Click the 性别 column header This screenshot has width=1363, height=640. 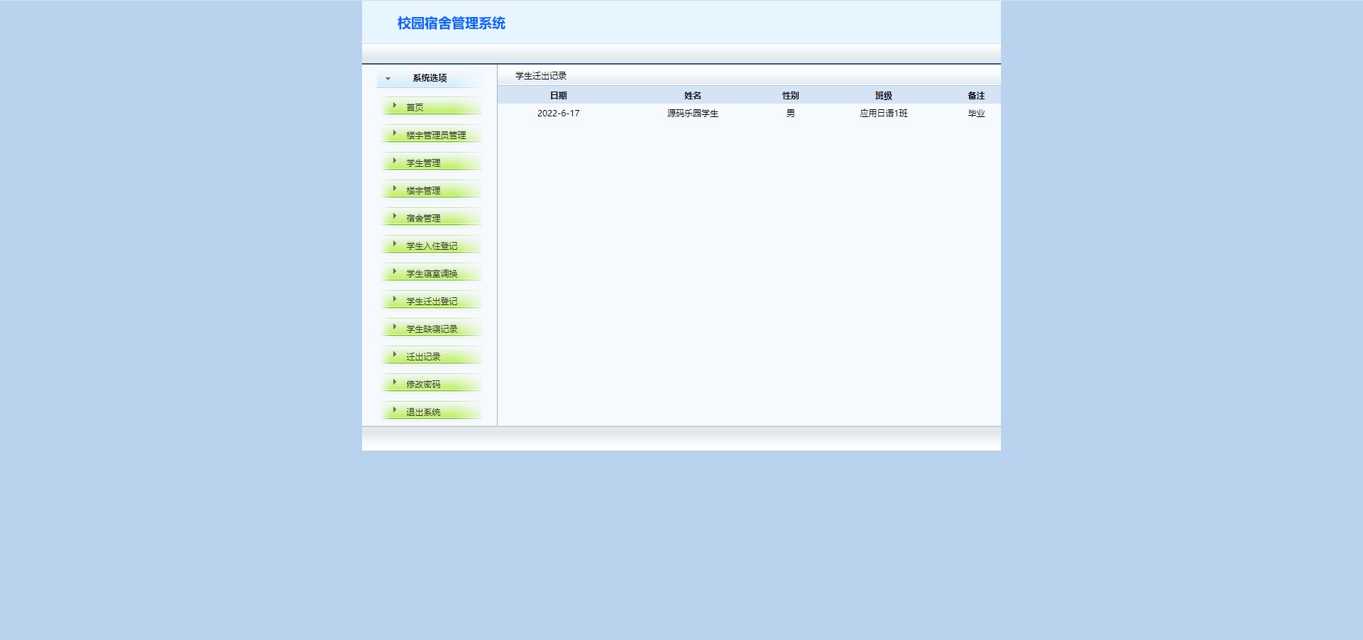coord(791,96)
